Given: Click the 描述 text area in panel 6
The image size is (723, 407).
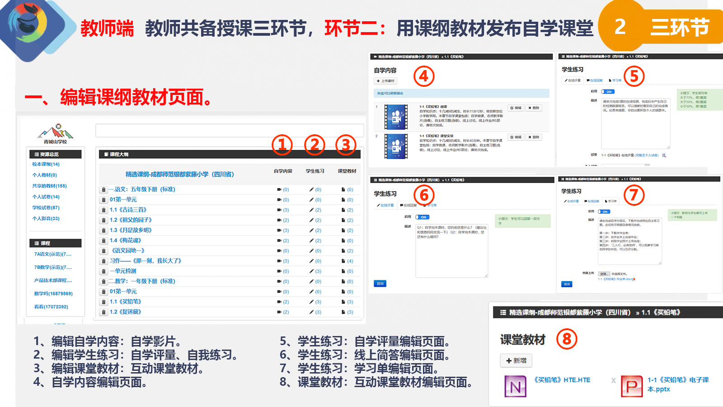Looking at the screenshot, I should point(451,251).
